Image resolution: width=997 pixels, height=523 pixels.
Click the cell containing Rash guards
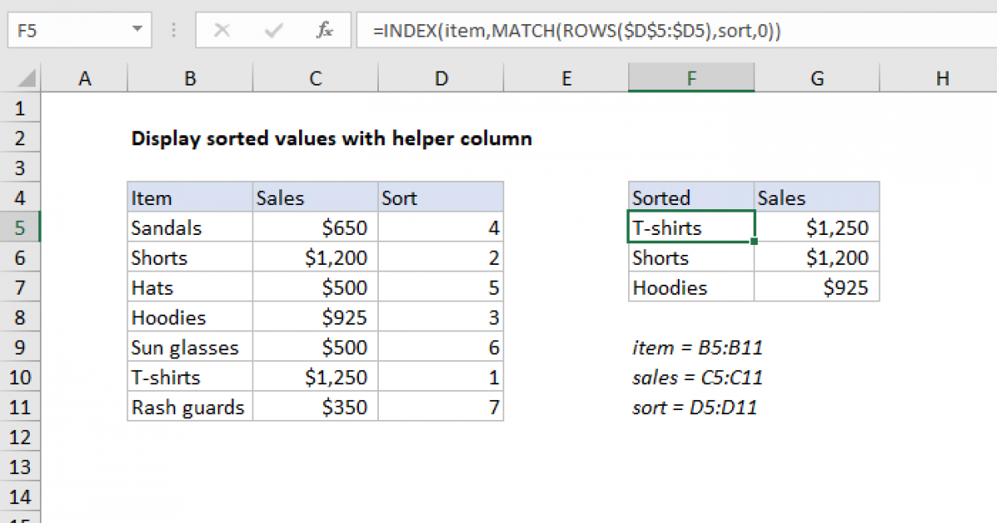coord(189,407)
